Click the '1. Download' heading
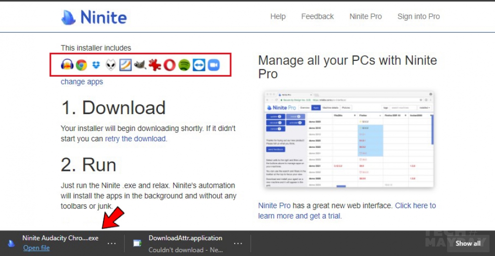The image size is (495, 256). pos(113,108)
